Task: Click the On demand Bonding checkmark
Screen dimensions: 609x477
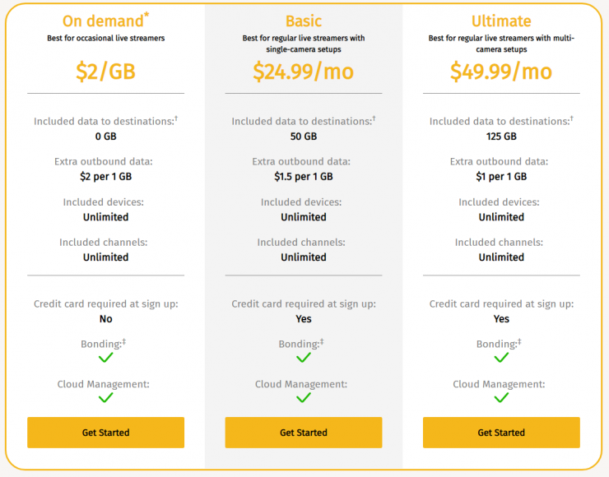Action: coord(105,358)
